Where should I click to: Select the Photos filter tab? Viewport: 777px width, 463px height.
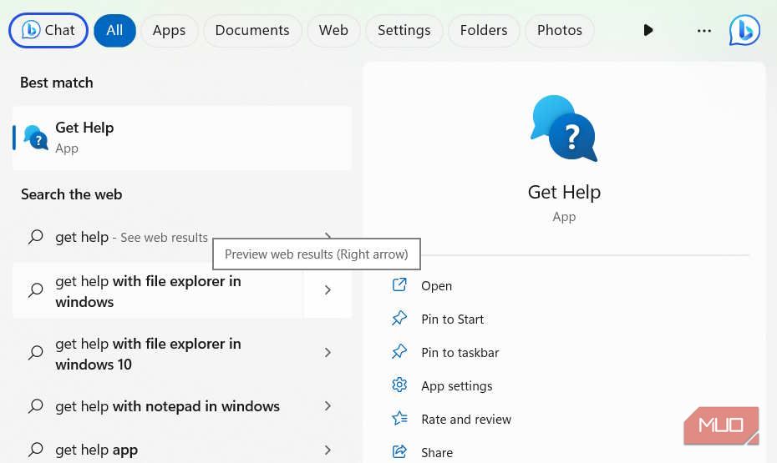click(x=559, y=31)
